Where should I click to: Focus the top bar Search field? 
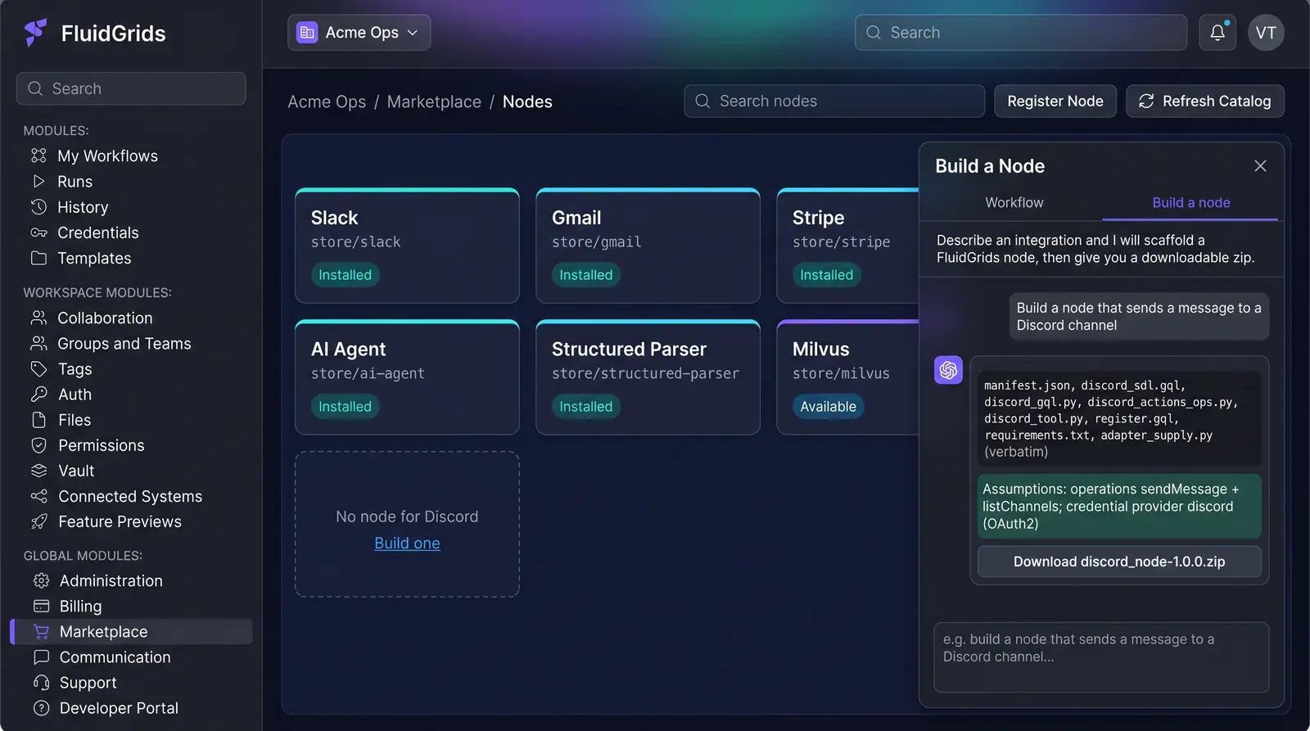(x=1021, y=33)
